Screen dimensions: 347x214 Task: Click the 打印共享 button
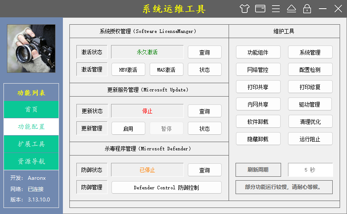pos(258,87)
